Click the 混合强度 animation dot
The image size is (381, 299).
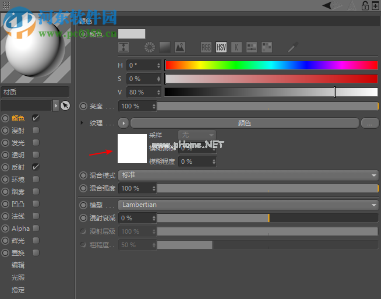[83, 188]
